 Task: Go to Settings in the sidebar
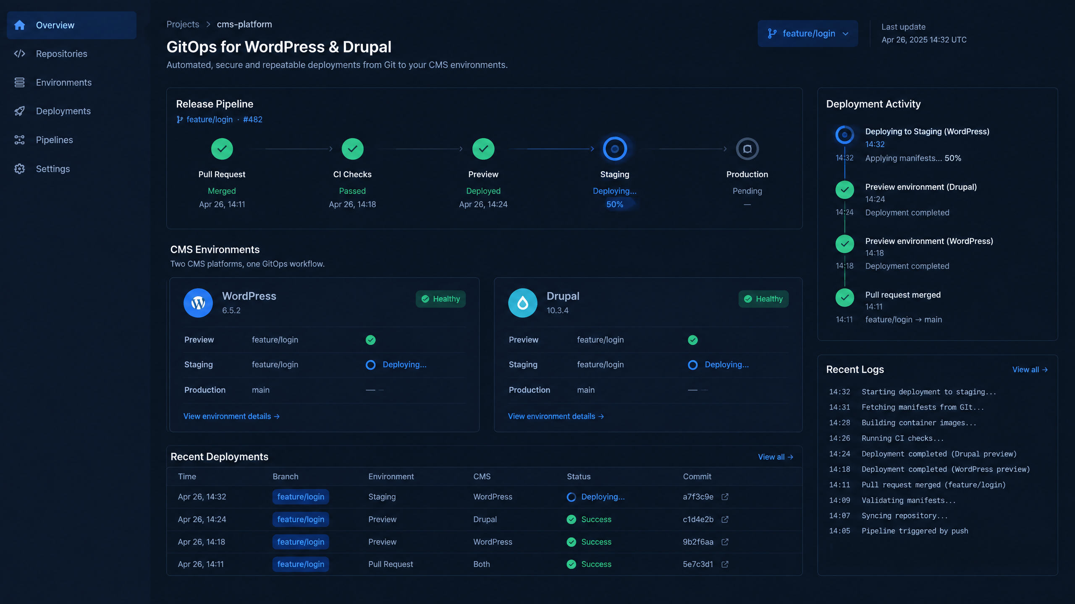tap(53, 169)
